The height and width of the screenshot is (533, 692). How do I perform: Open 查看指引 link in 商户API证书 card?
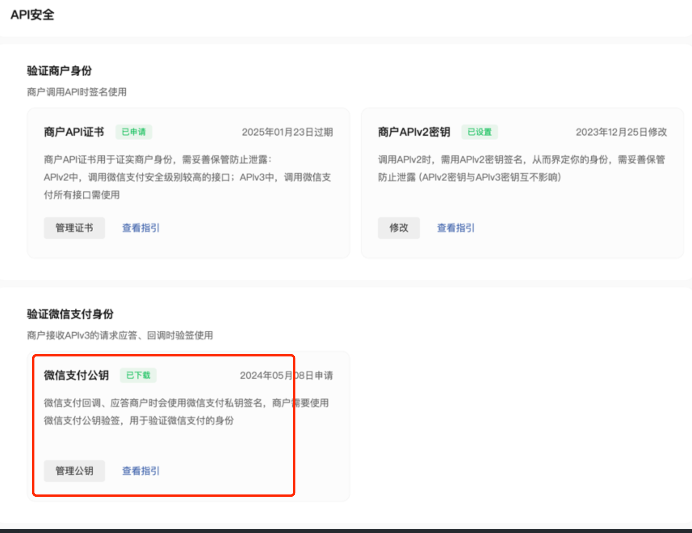(x=141, y=228)
